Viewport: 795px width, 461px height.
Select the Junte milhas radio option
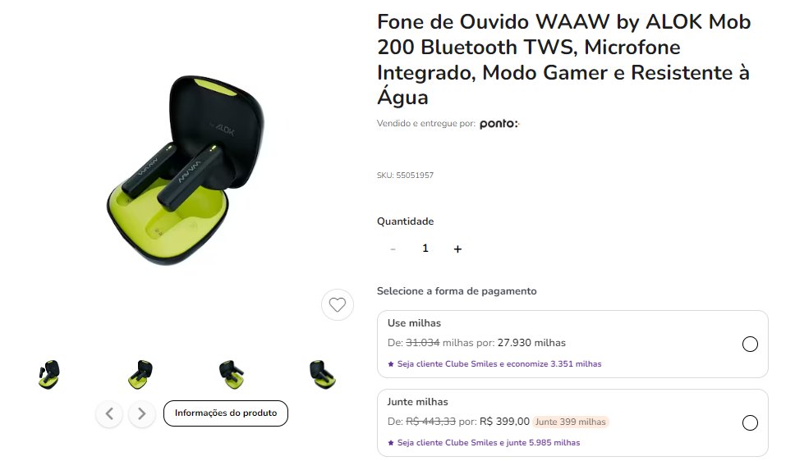pyautogui.click(x=750, y=422)
